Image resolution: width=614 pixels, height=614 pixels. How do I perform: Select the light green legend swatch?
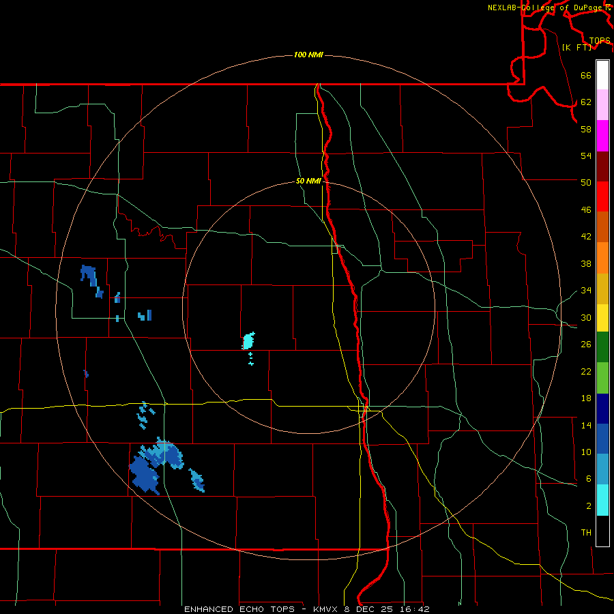[602, 378]
